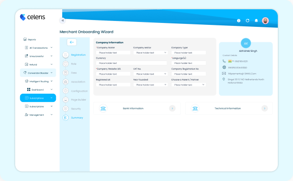The width and height of the screenshot is (293, 181).
Task: Go to the Security step
Action: point(72,109)
